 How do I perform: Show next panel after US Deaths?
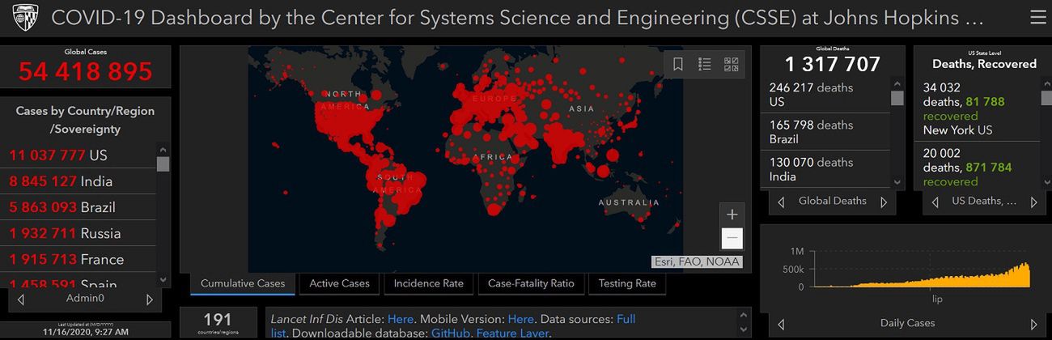point(1033,202)
